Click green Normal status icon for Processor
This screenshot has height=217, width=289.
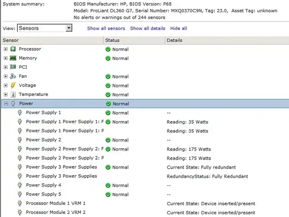(x=108, y=49)
